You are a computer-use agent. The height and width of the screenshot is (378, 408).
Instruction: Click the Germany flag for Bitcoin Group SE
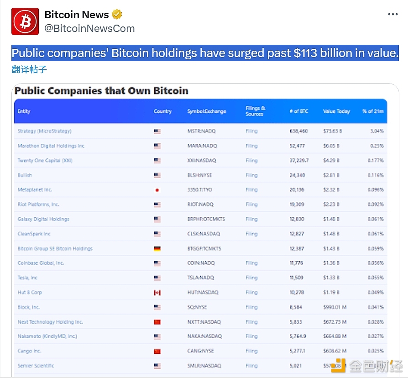coord(157,249)
